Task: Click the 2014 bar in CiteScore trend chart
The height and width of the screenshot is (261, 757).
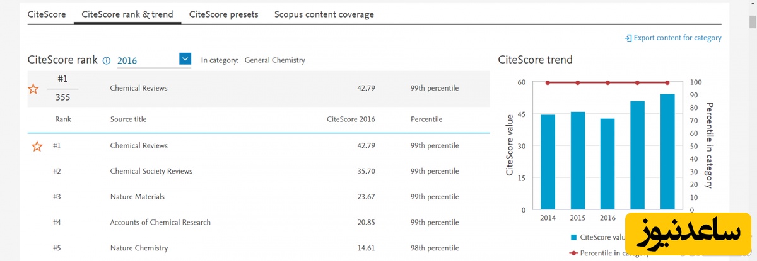Action: (x=548, y=162)
